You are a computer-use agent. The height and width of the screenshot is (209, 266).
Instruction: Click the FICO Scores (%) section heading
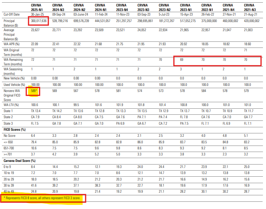(14, 130)
